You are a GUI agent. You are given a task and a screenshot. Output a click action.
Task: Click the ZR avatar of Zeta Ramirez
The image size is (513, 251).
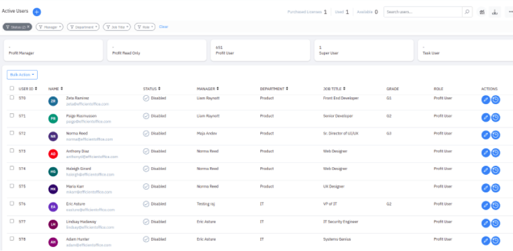click(53, 101)
